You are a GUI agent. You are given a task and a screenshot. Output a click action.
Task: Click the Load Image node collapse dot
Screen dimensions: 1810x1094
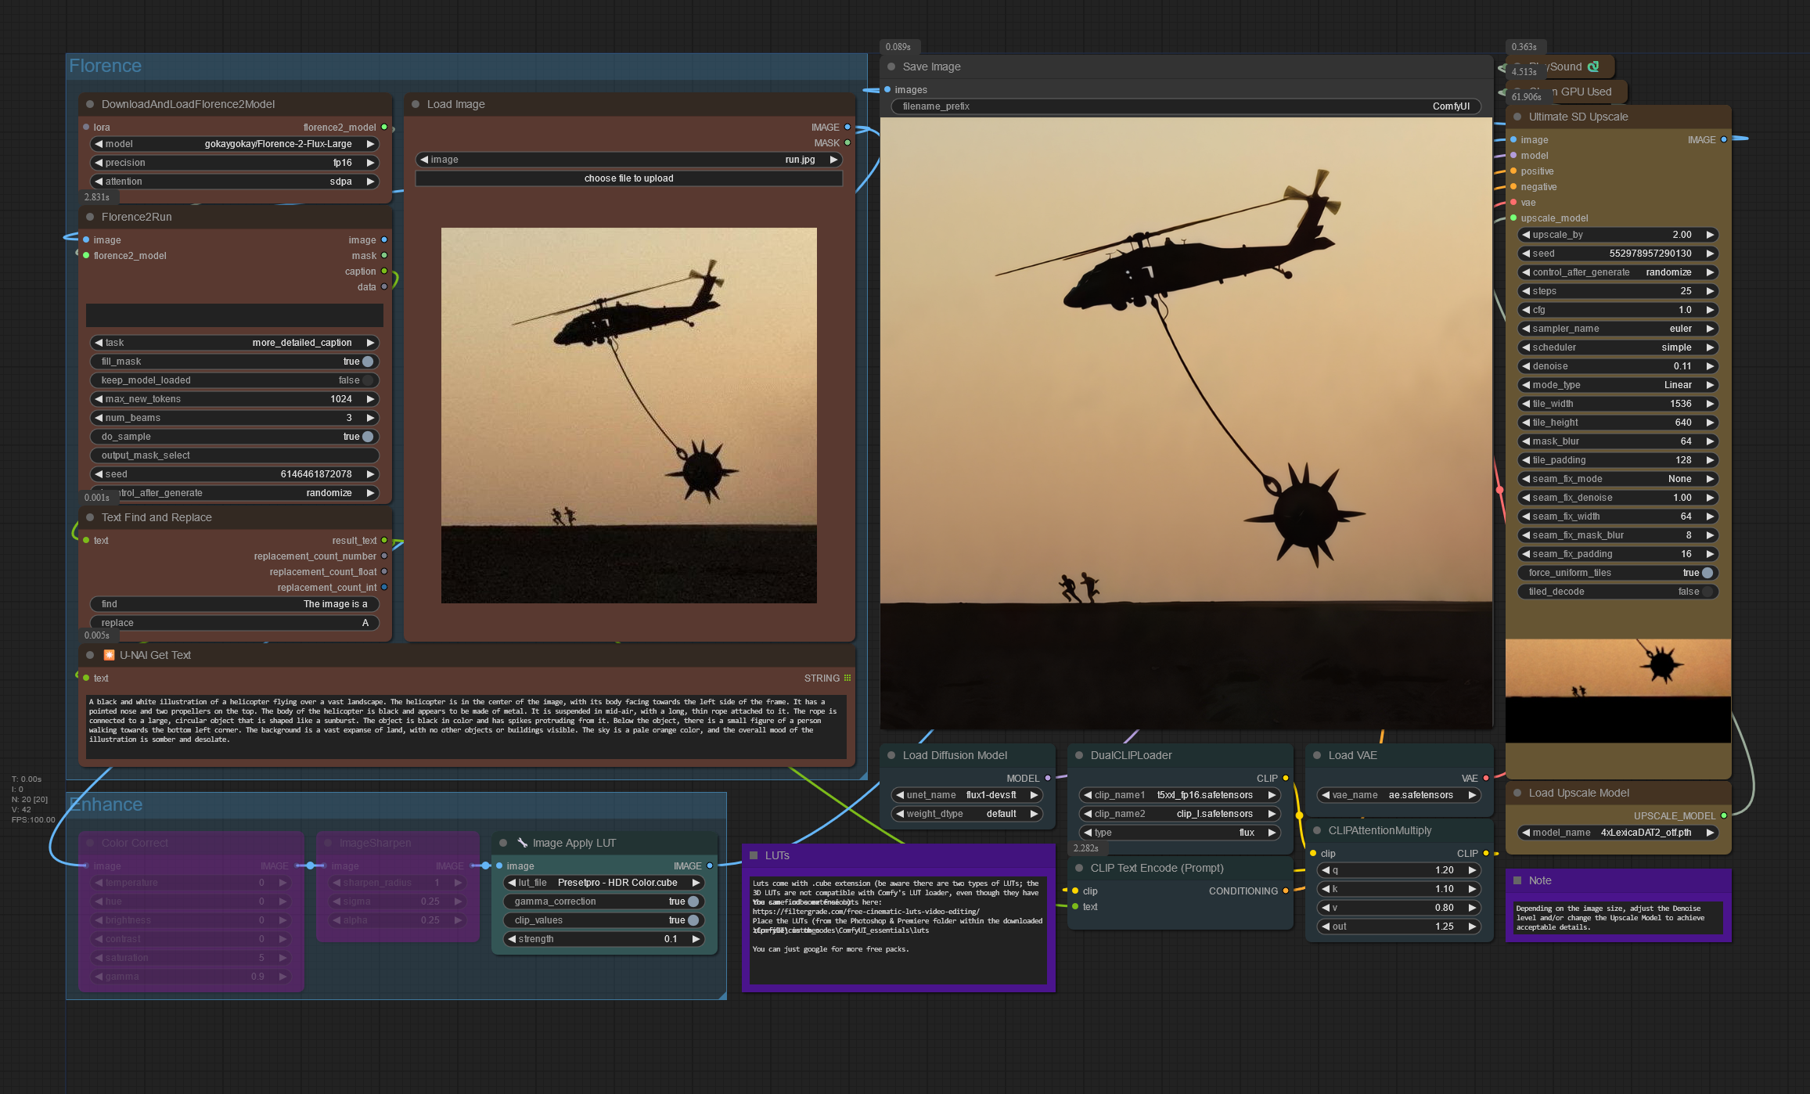pos(416,104)
